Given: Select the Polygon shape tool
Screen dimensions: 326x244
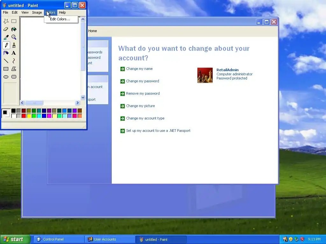Looking at the screenshot, I should pyautogui.click(x=14, y=69).
